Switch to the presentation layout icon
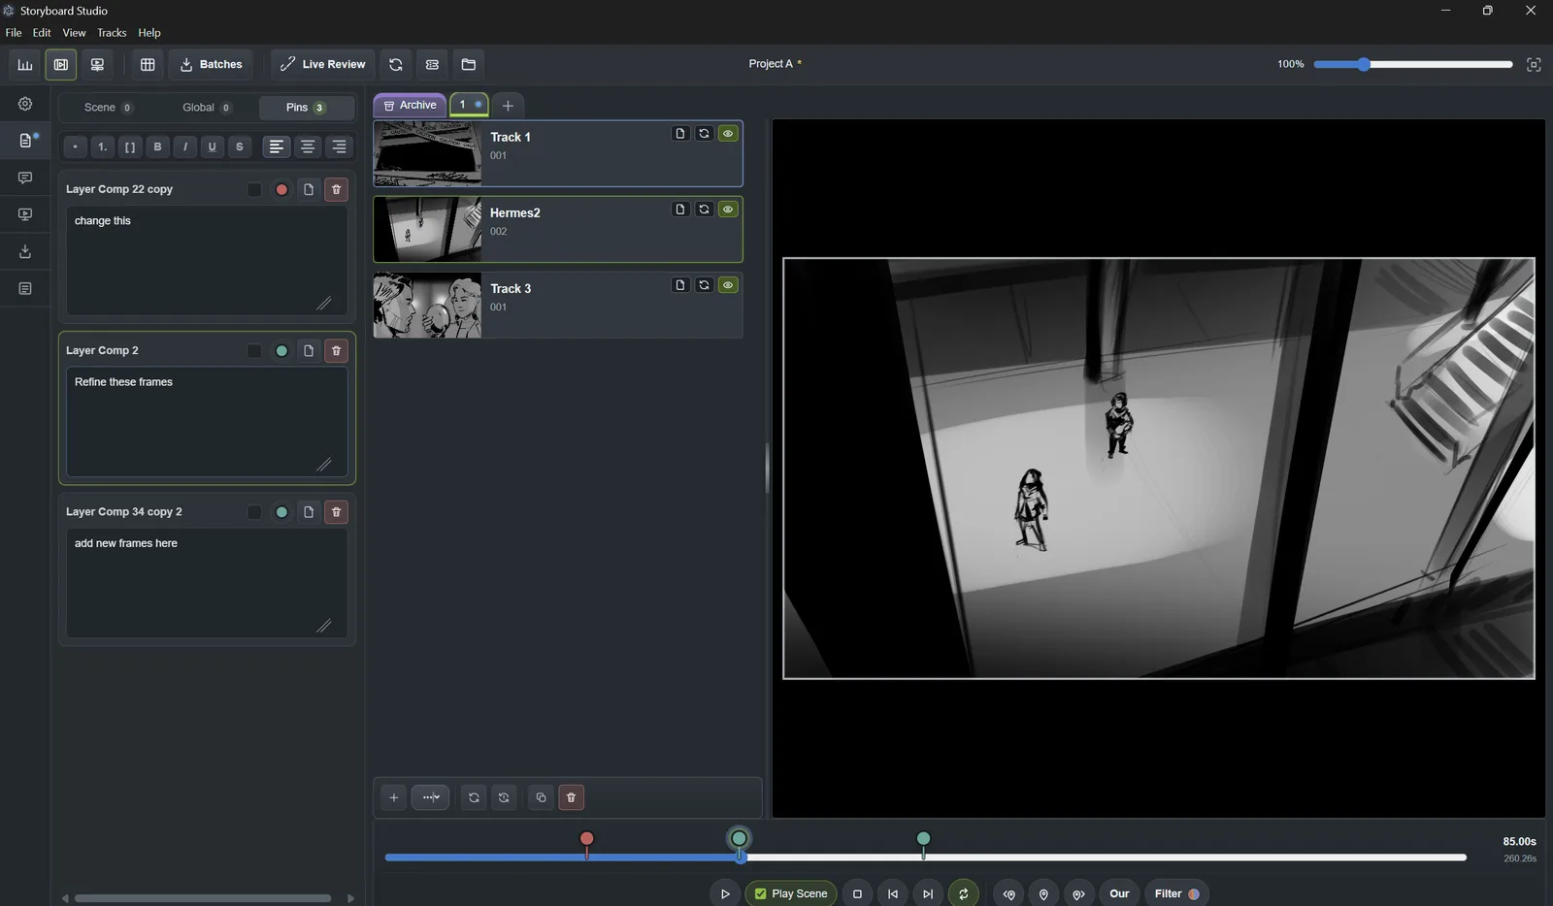This screenshot has height=906, width=1553. pos(97,64)
